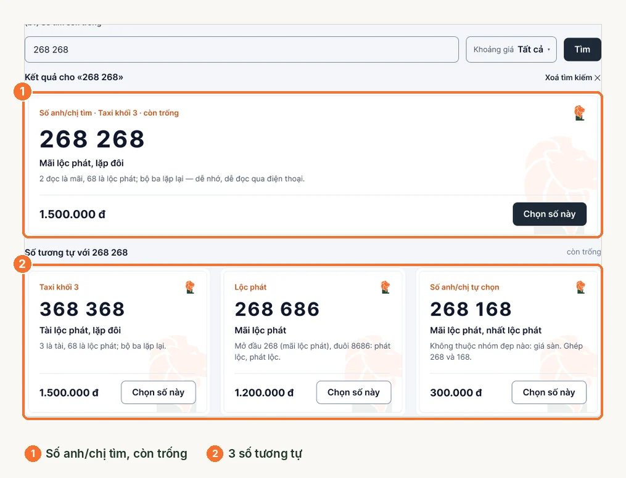Click the lion logo icon on 268 268 card
This screenshot has width=626, height=478.
coord(579,113)
